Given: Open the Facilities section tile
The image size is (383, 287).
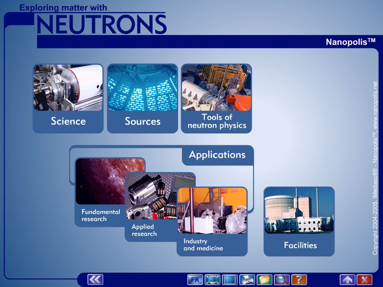Looking at the screenshot, I should [x=299, y=221].
